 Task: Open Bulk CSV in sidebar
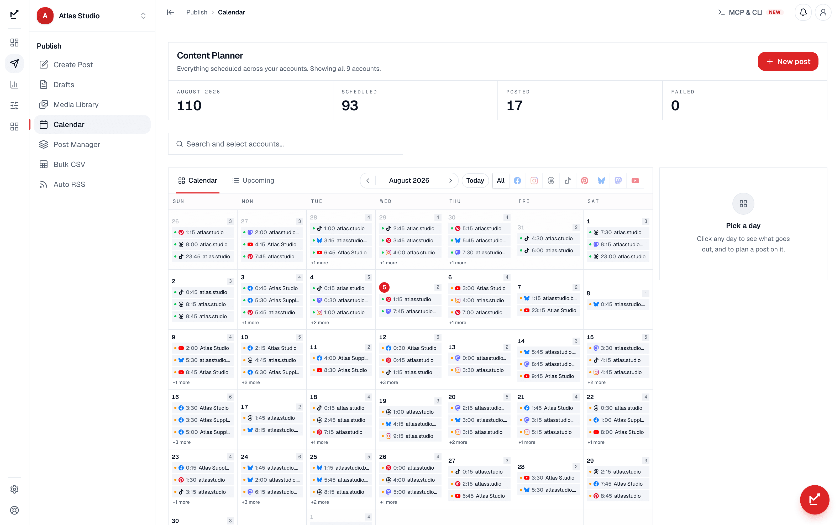[92, 165]
